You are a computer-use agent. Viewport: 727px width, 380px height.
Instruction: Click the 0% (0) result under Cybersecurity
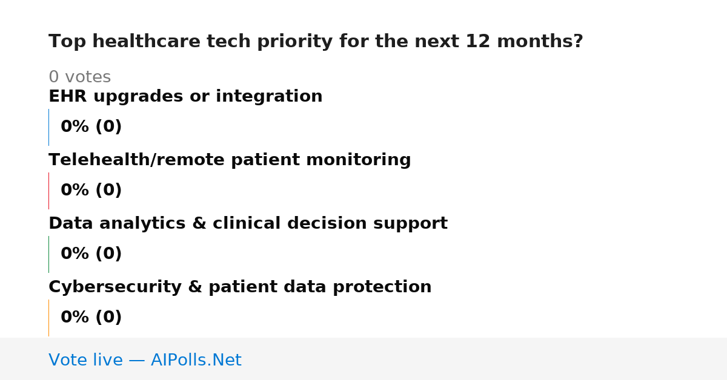point(91,318)
